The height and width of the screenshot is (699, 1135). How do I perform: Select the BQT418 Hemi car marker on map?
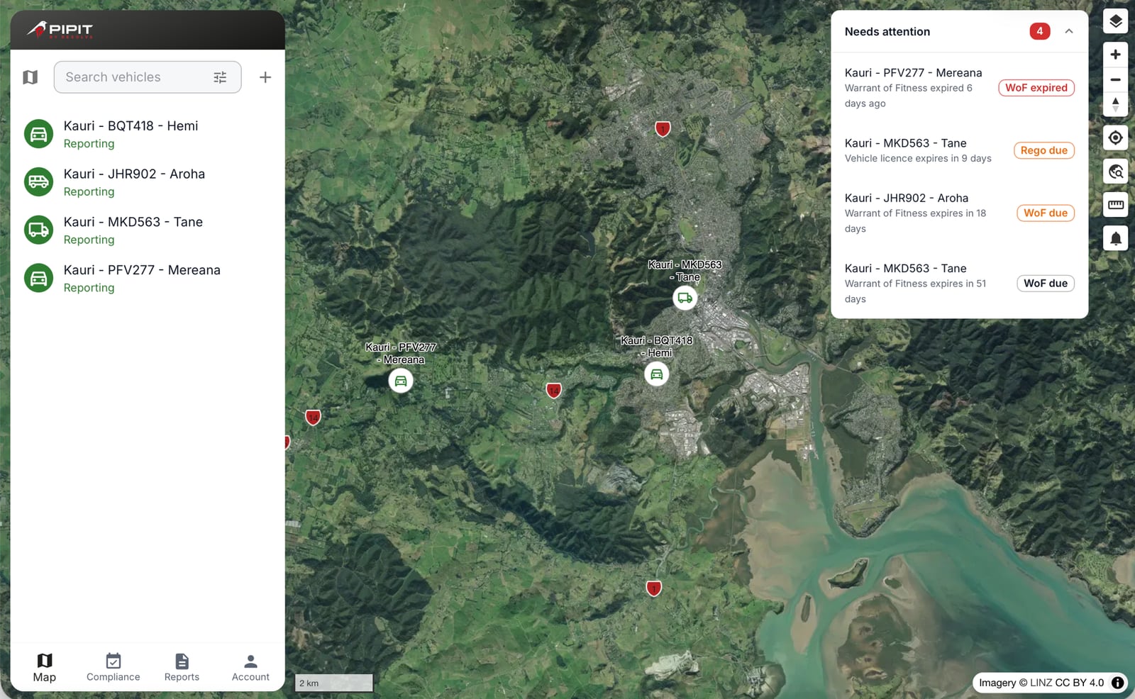tap(657, 374)
